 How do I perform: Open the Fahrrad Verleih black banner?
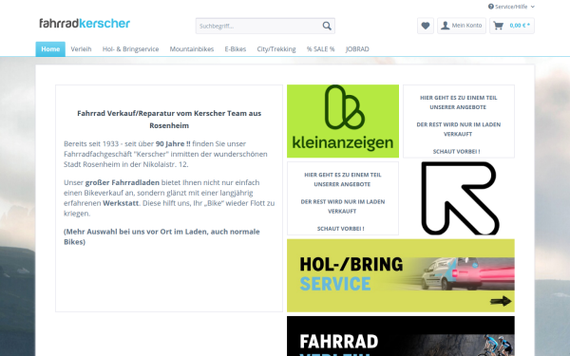pyautogui.click(x=401, y=336)
